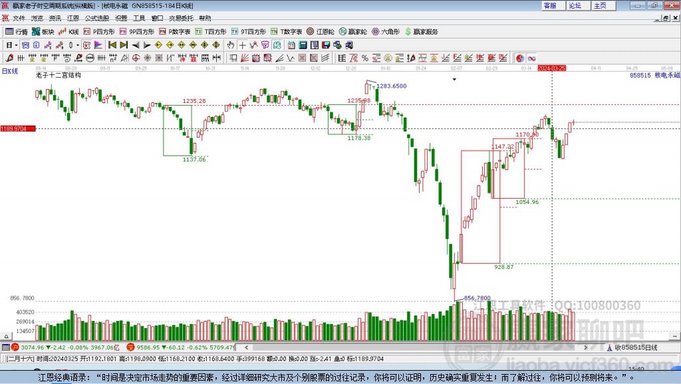Open the 公式选股 menu
The height and width of the screenshot is (384, 681).
(96, 18)
